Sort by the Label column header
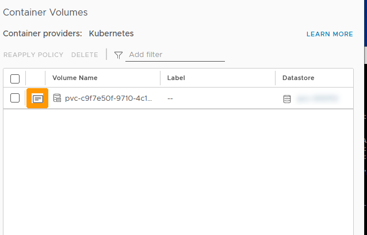This screenshot has width=367, height=235. (176, 78)
